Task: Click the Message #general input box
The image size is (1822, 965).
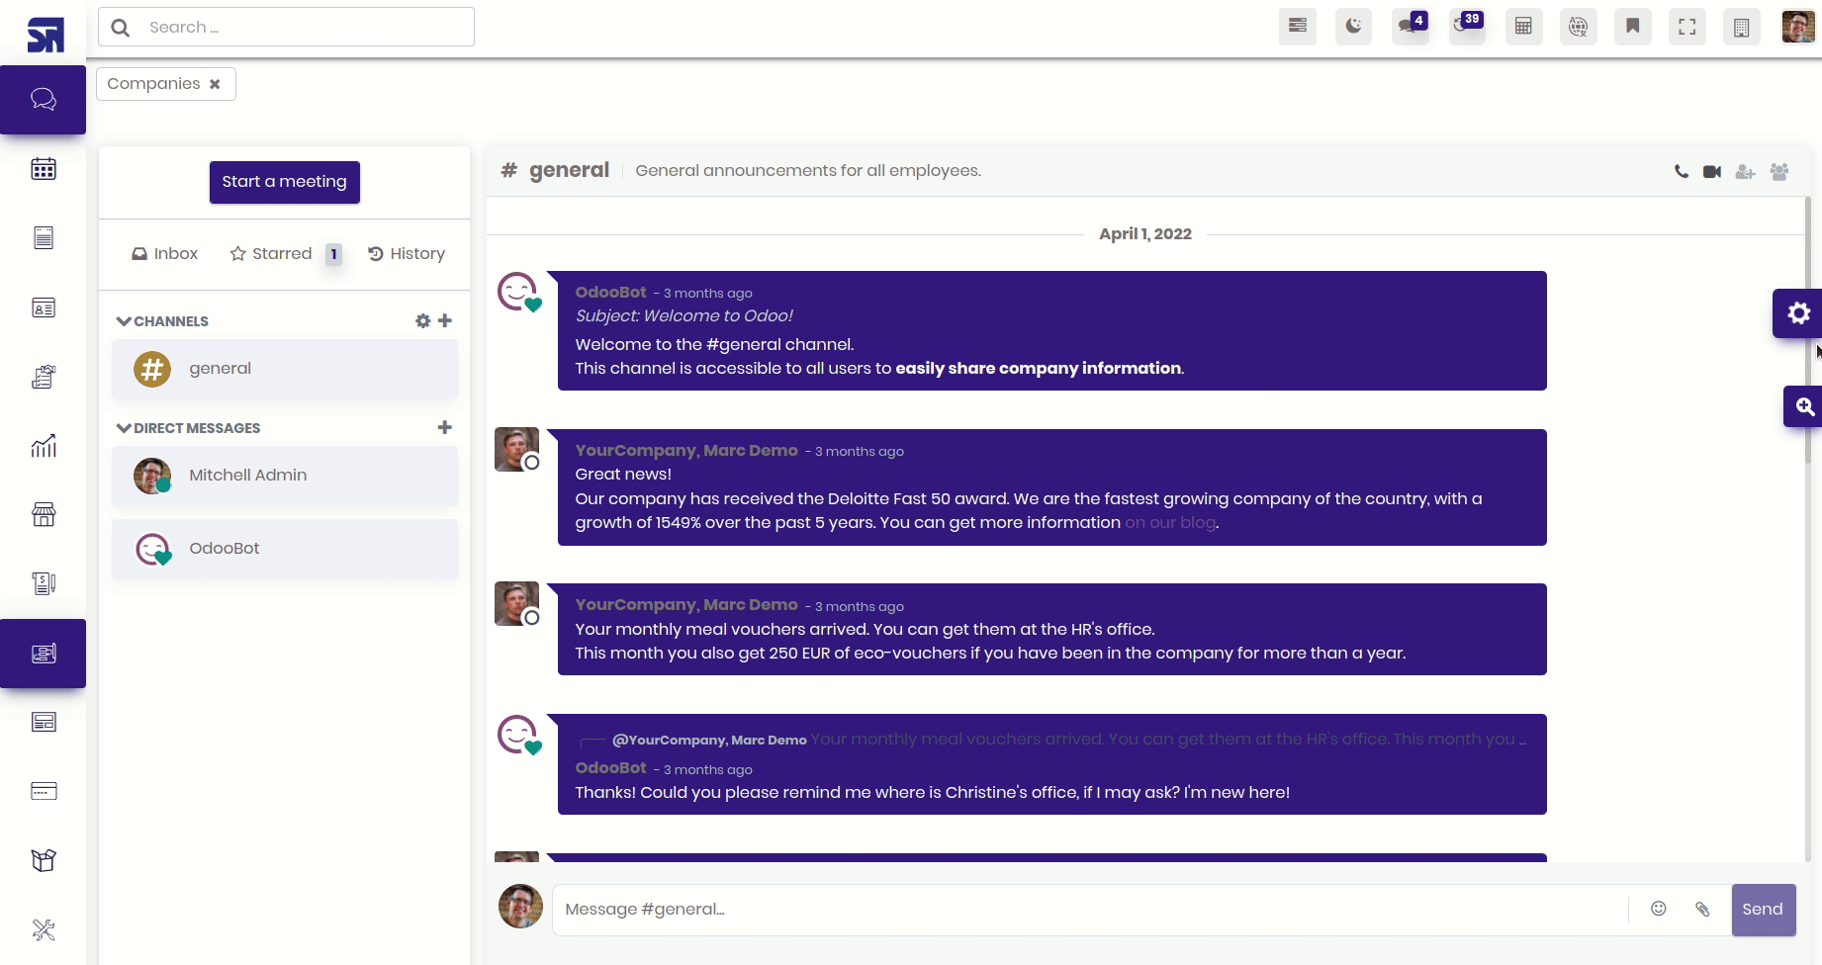Action: [x=1090, y=910]
